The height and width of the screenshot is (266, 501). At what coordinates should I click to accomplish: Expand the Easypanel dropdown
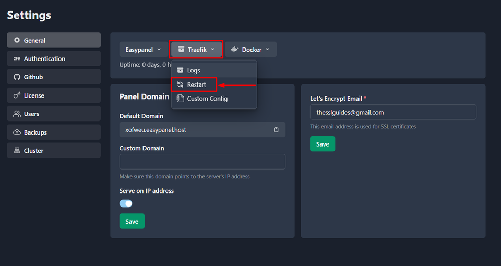144,50
